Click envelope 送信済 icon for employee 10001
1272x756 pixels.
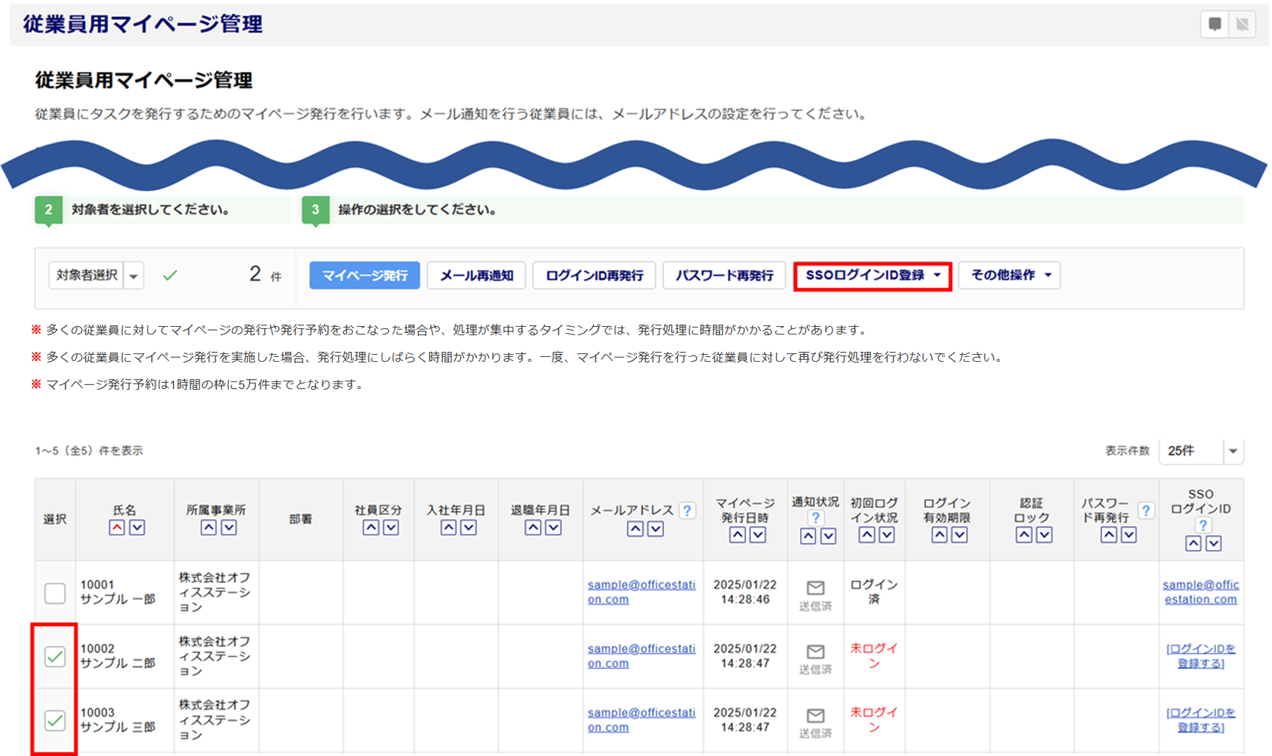pyautogui.click(x=815, y=588)
